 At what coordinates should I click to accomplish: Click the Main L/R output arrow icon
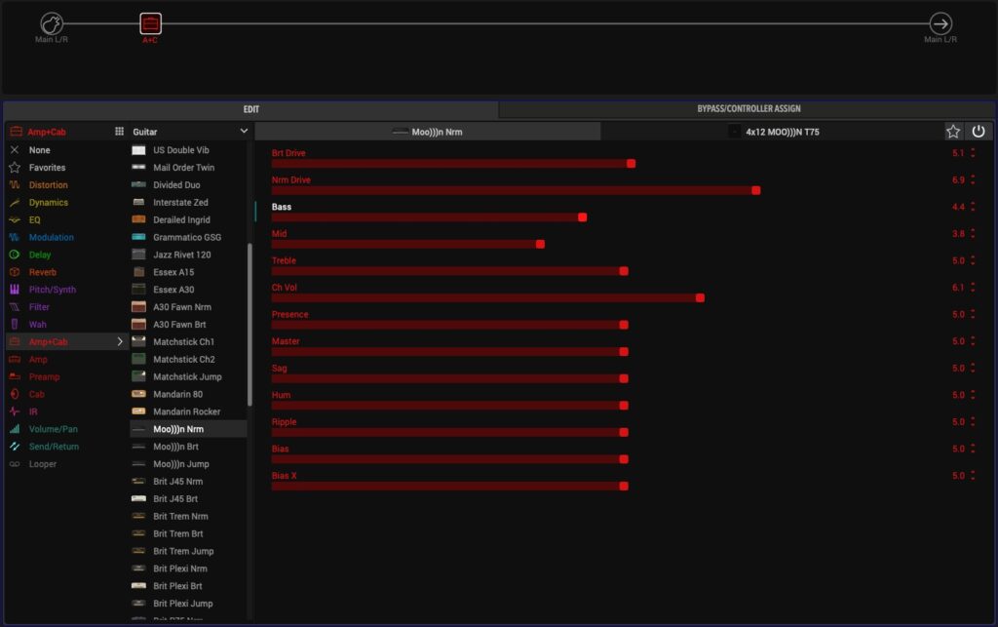click(x=940, y=23)
